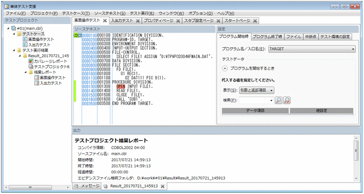
Task: Click the app icon in the title bar
Action: [7, 6]
